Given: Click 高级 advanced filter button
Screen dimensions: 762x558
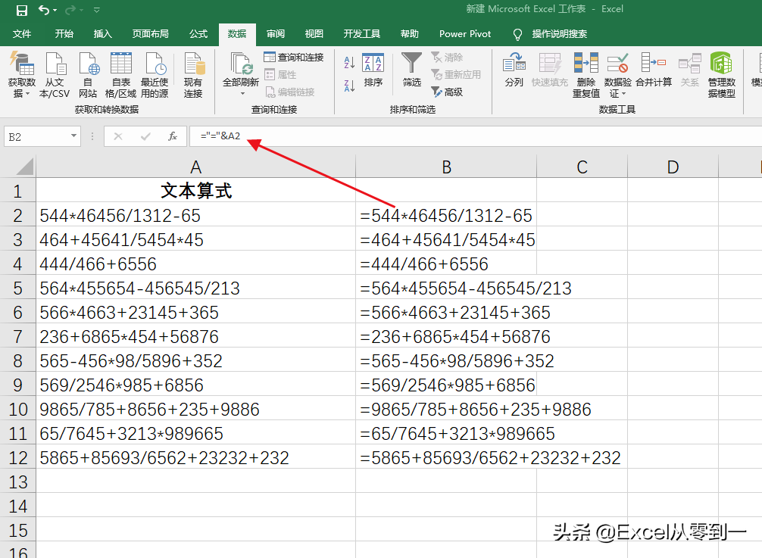Looking at the screenshot, I should [447, 92].
